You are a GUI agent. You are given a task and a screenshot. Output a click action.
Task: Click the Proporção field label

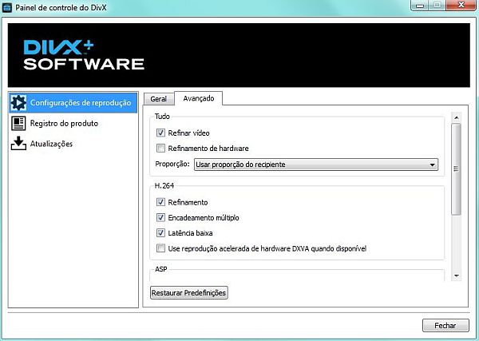[x=172, y=164]
